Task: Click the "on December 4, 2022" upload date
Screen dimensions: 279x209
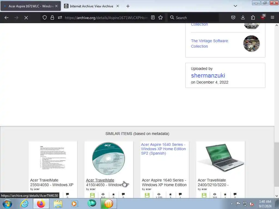Action: coord(210,82)
